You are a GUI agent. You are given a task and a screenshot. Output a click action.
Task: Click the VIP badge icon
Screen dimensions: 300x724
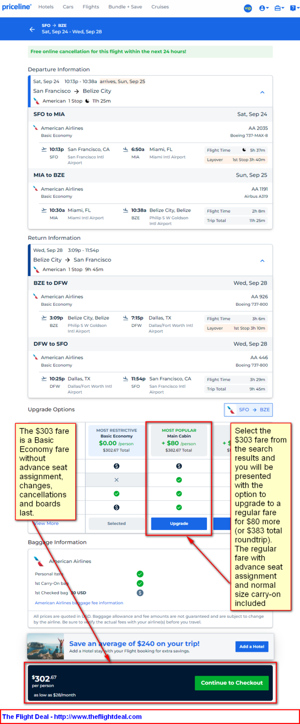248,8
